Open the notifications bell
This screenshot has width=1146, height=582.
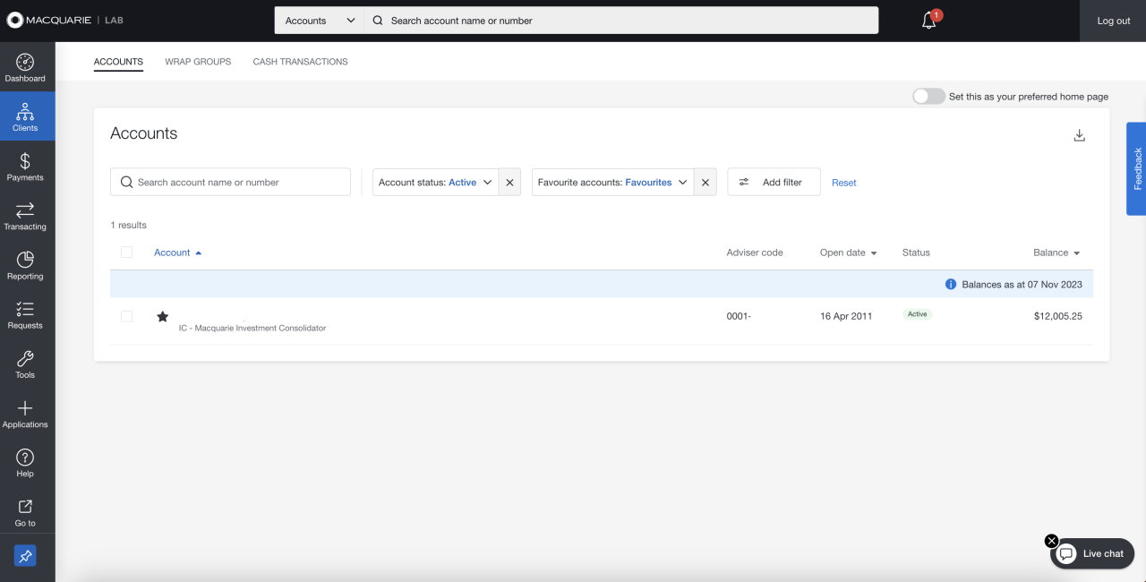[929, 21]
